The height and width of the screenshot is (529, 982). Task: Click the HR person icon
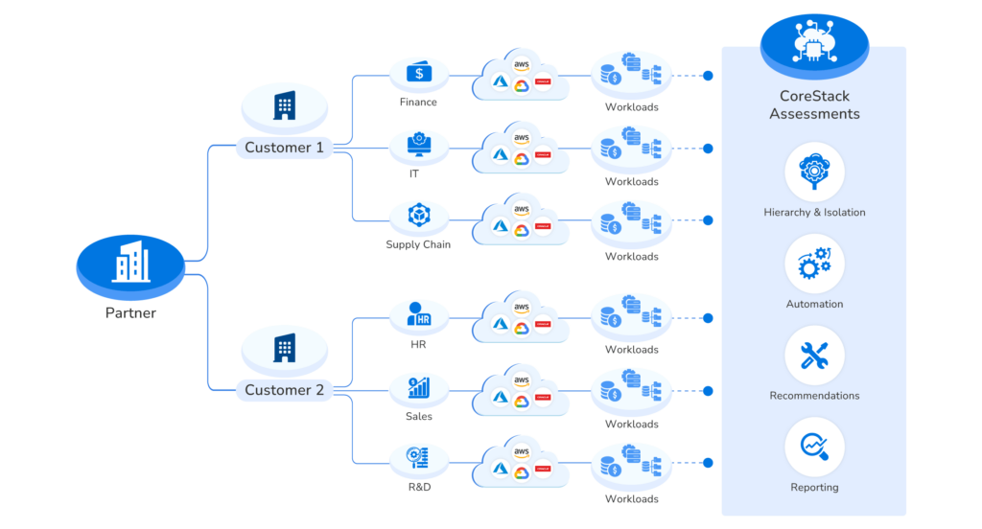tap(419, 313)
